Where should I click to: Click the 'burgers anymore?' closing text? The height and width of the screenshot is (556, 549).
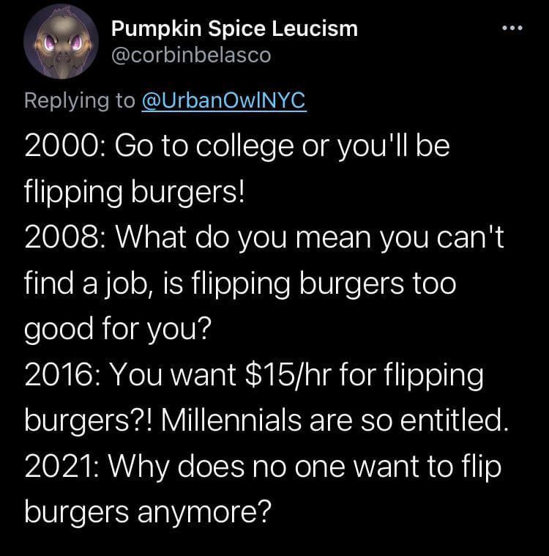click(147, 513)
